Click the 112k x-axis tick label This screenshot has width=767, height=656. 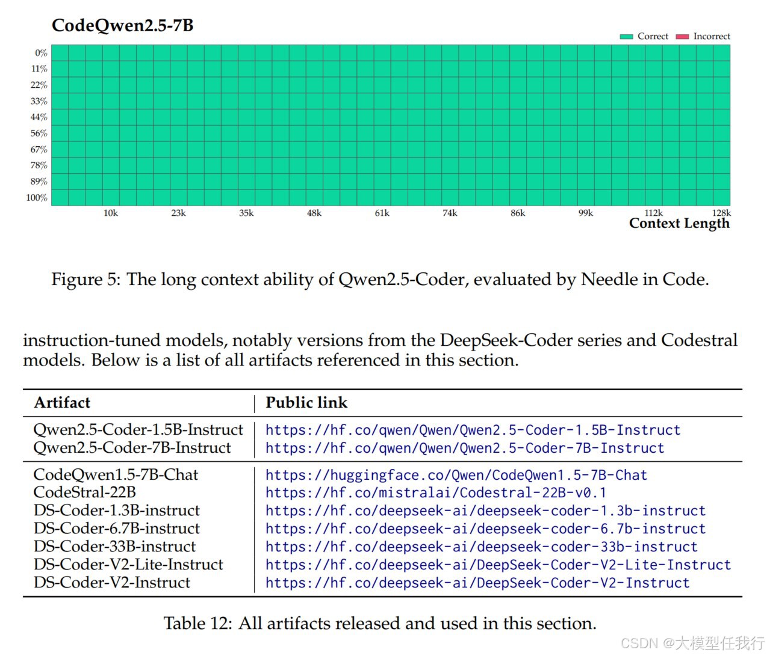coord(653,213)
